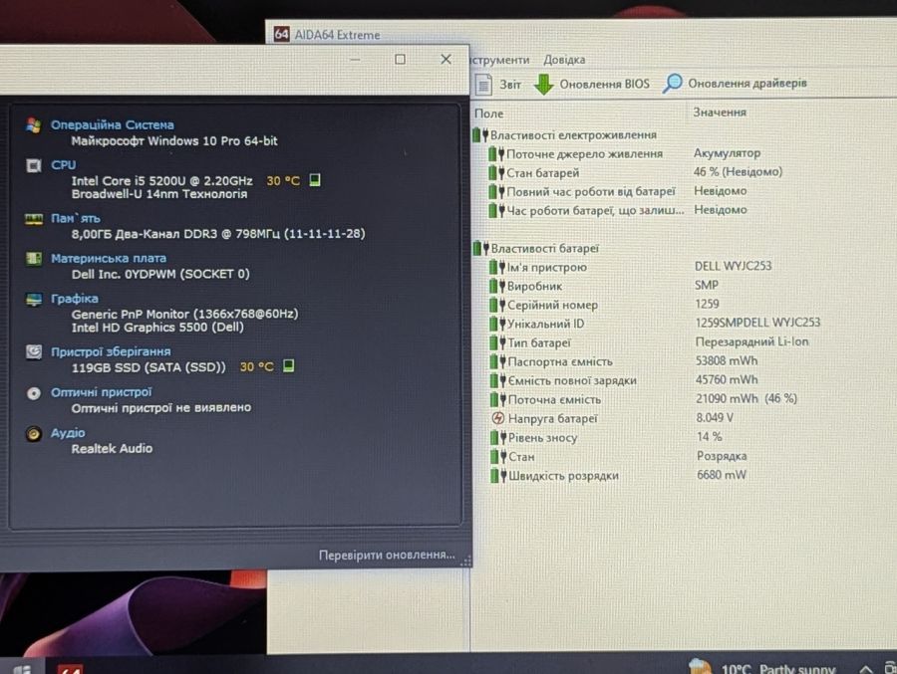Click the Акумулятор value

(x=728, y=153)
